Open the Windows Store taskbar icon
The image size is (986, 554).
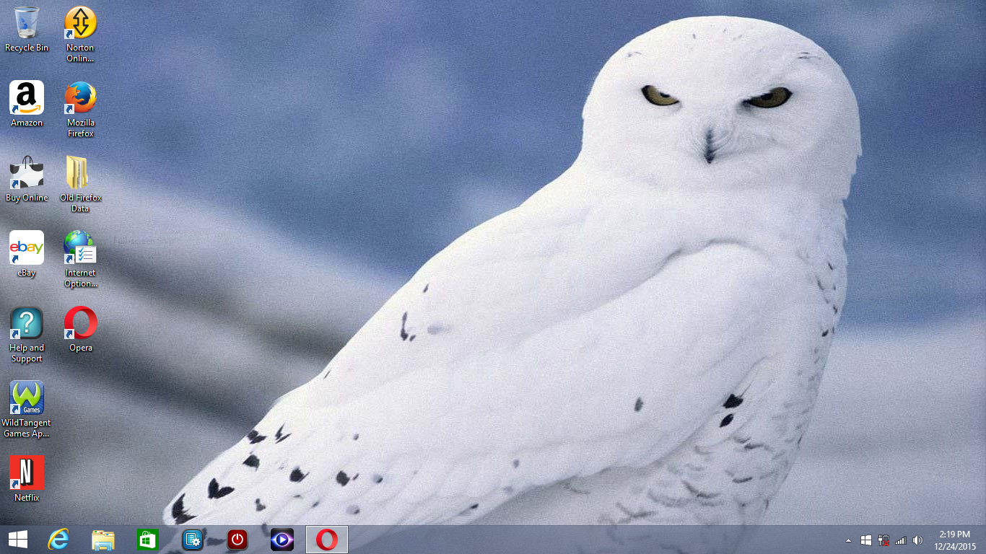pyautogui.click(x=148, y=540)
